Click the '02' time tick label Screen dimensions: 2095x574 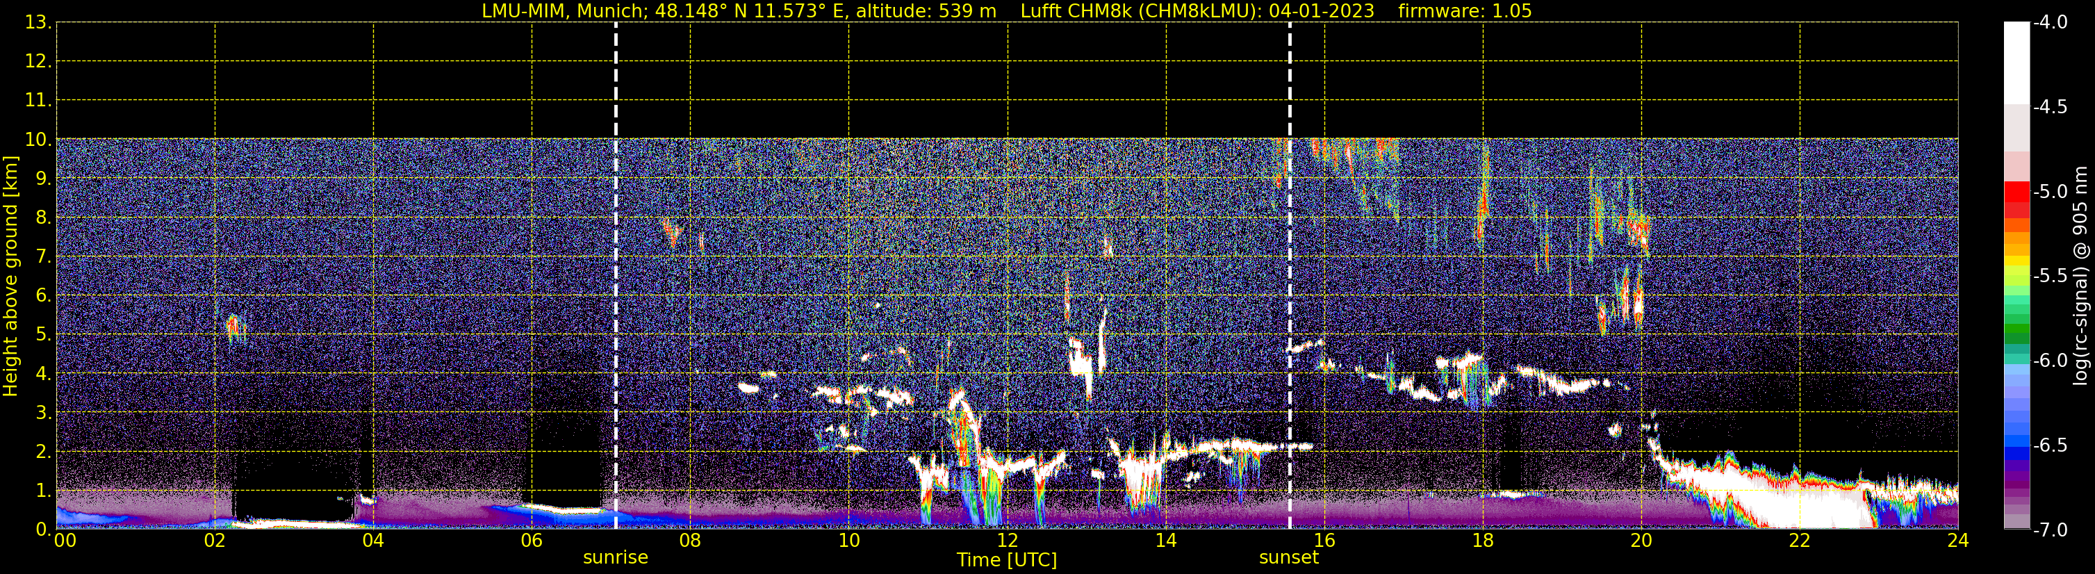(x=215, y=541)
